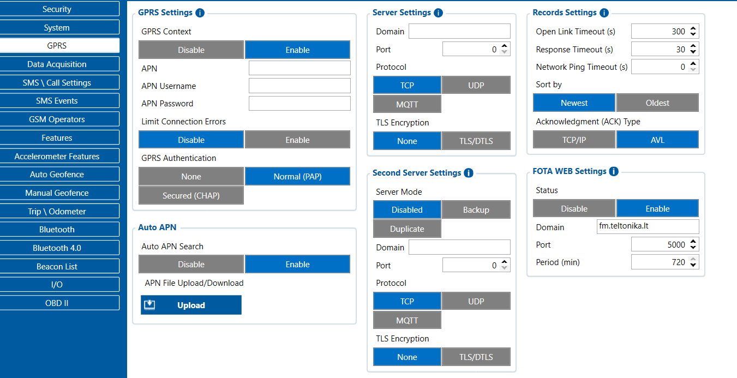Select TCP/IP acknowledgment type

(574, 140)
